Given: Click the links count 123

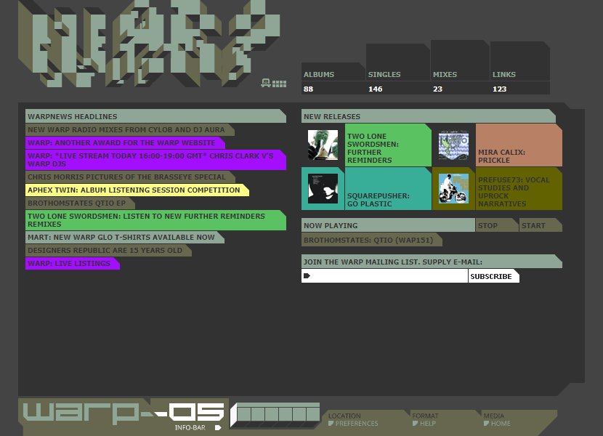Looking at the screenshot, I should click(500, 89).
